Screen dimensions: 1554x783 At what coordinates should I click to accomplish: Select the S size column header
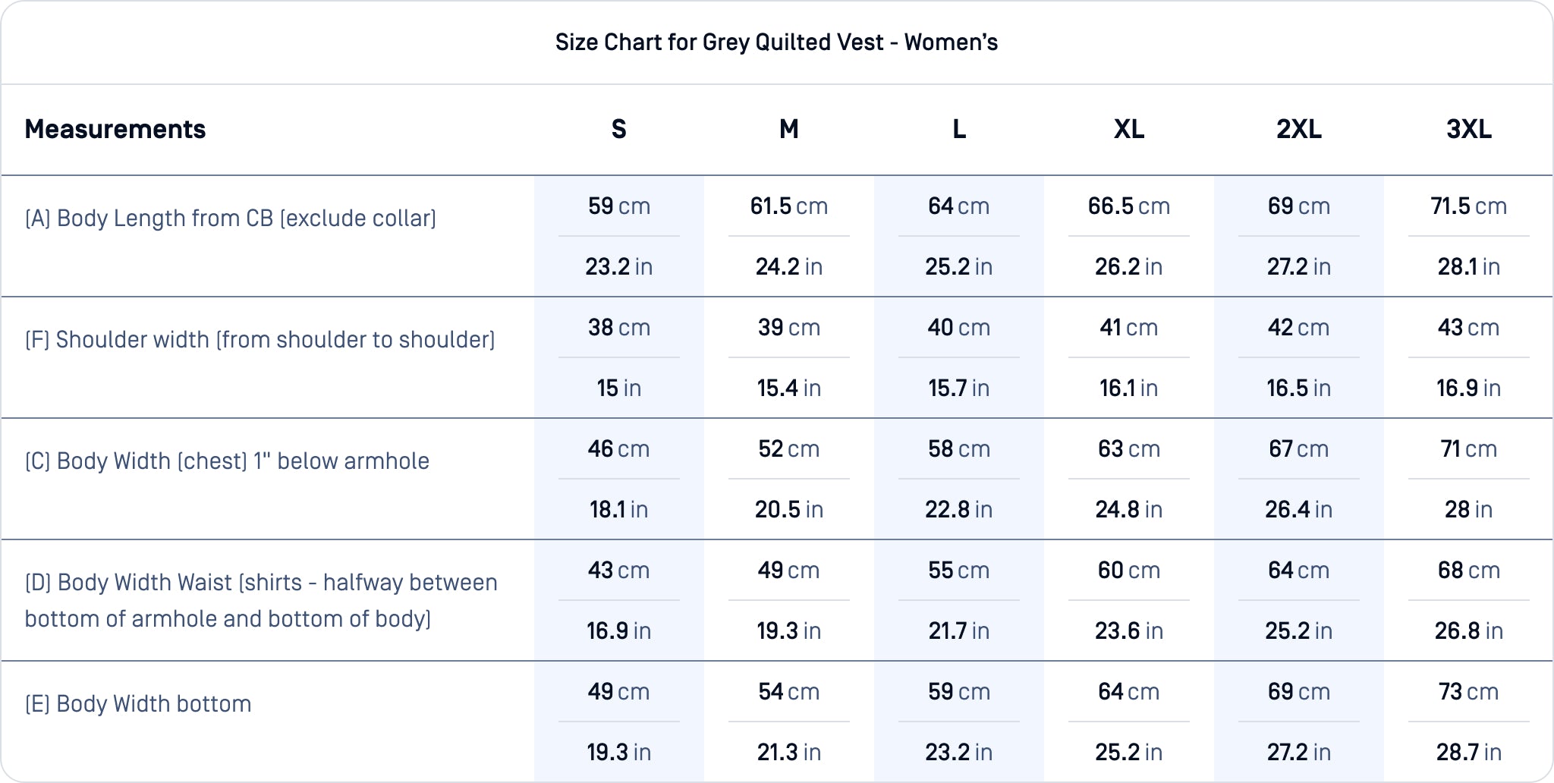pyautogui.click(x=619, y=130)
